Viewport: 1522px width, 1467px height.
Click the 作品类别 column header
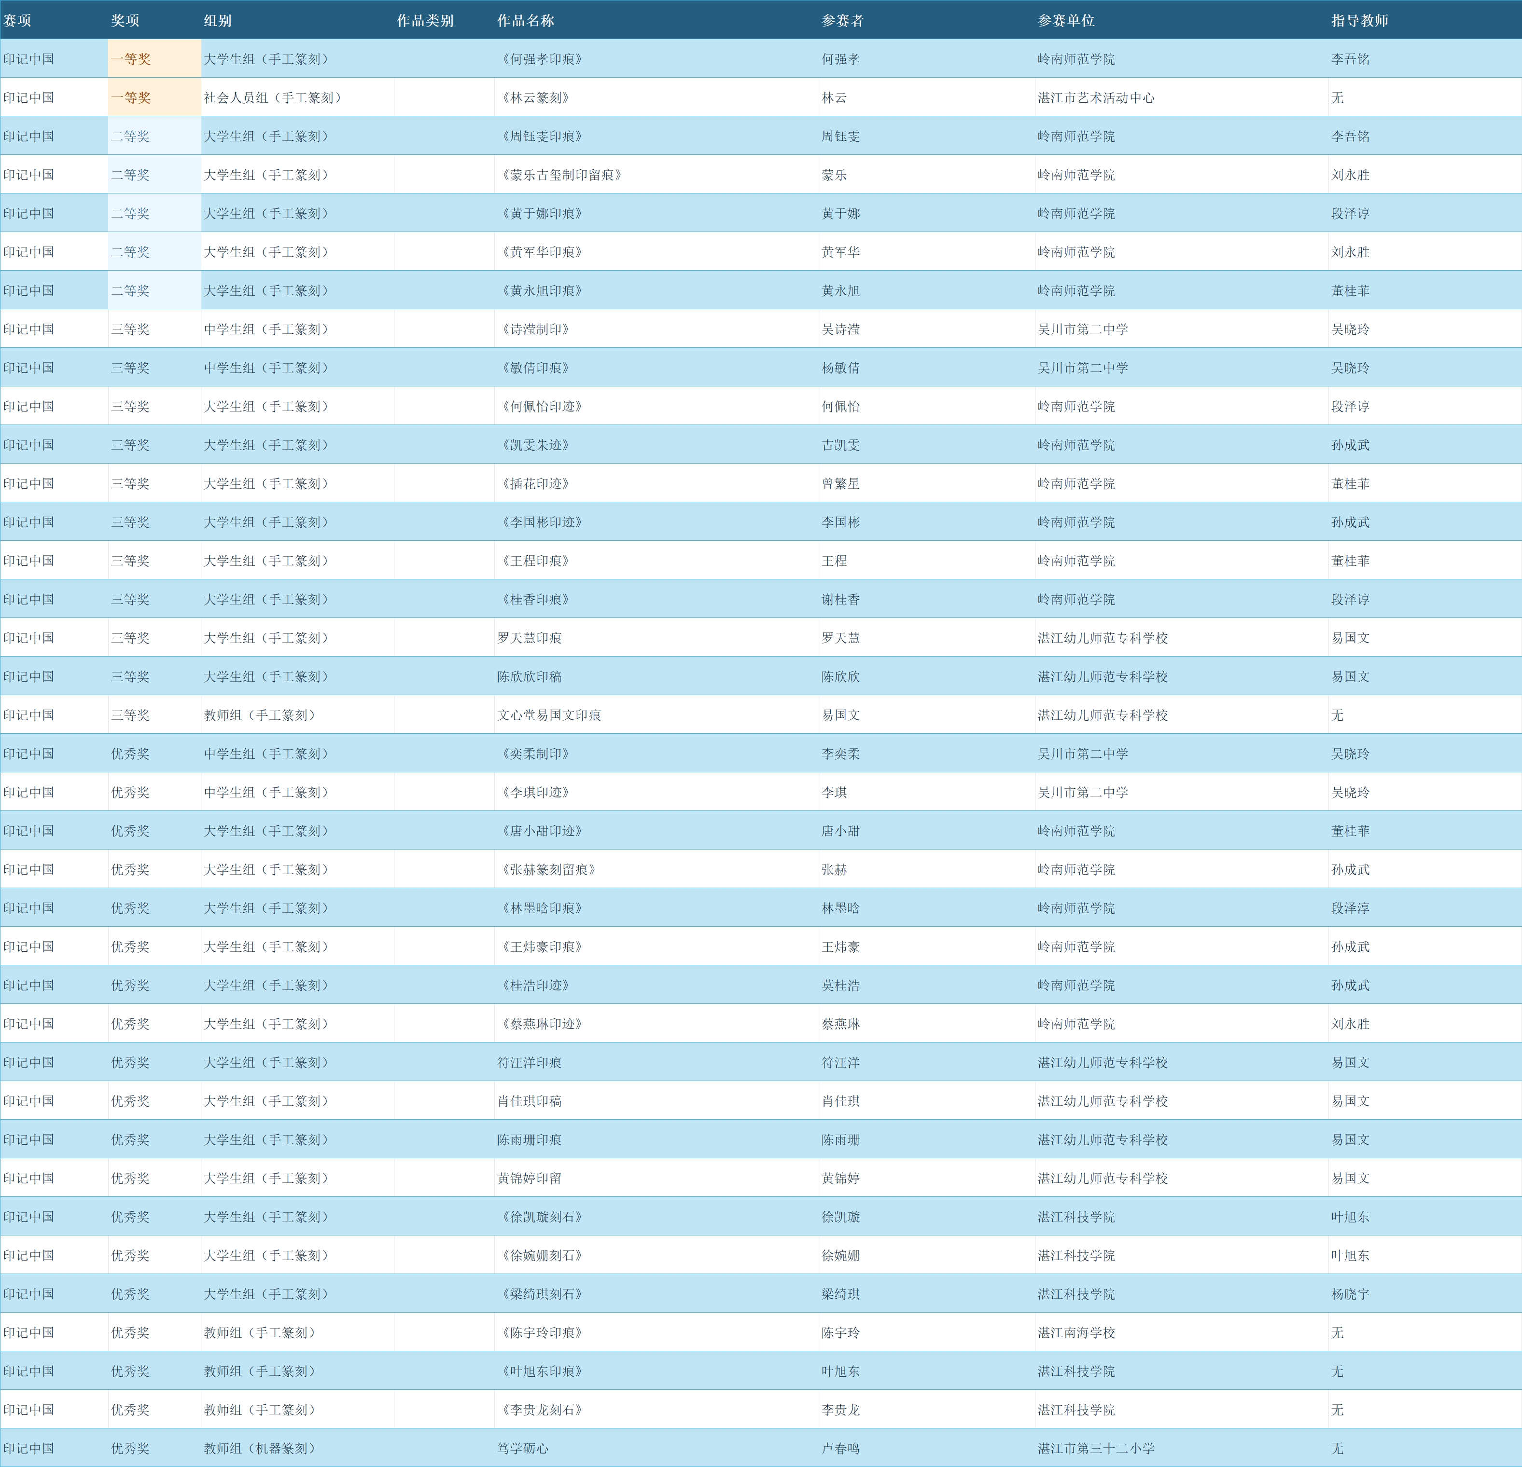[x=444, y=20]
